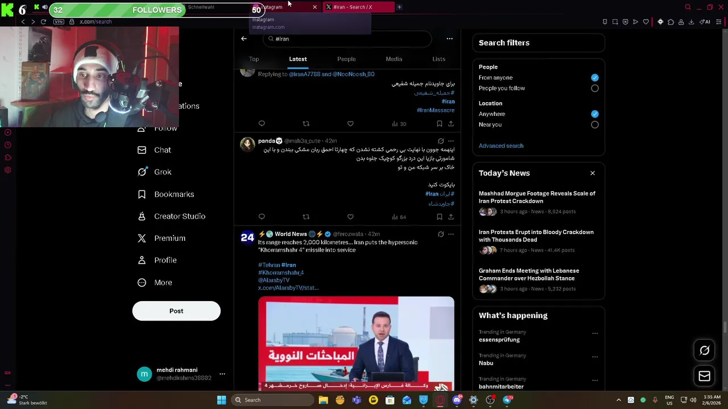This screenshot has width=728, height=409.
Task: Open the Opera snapshot tool icon
Action: click(615, 22)
